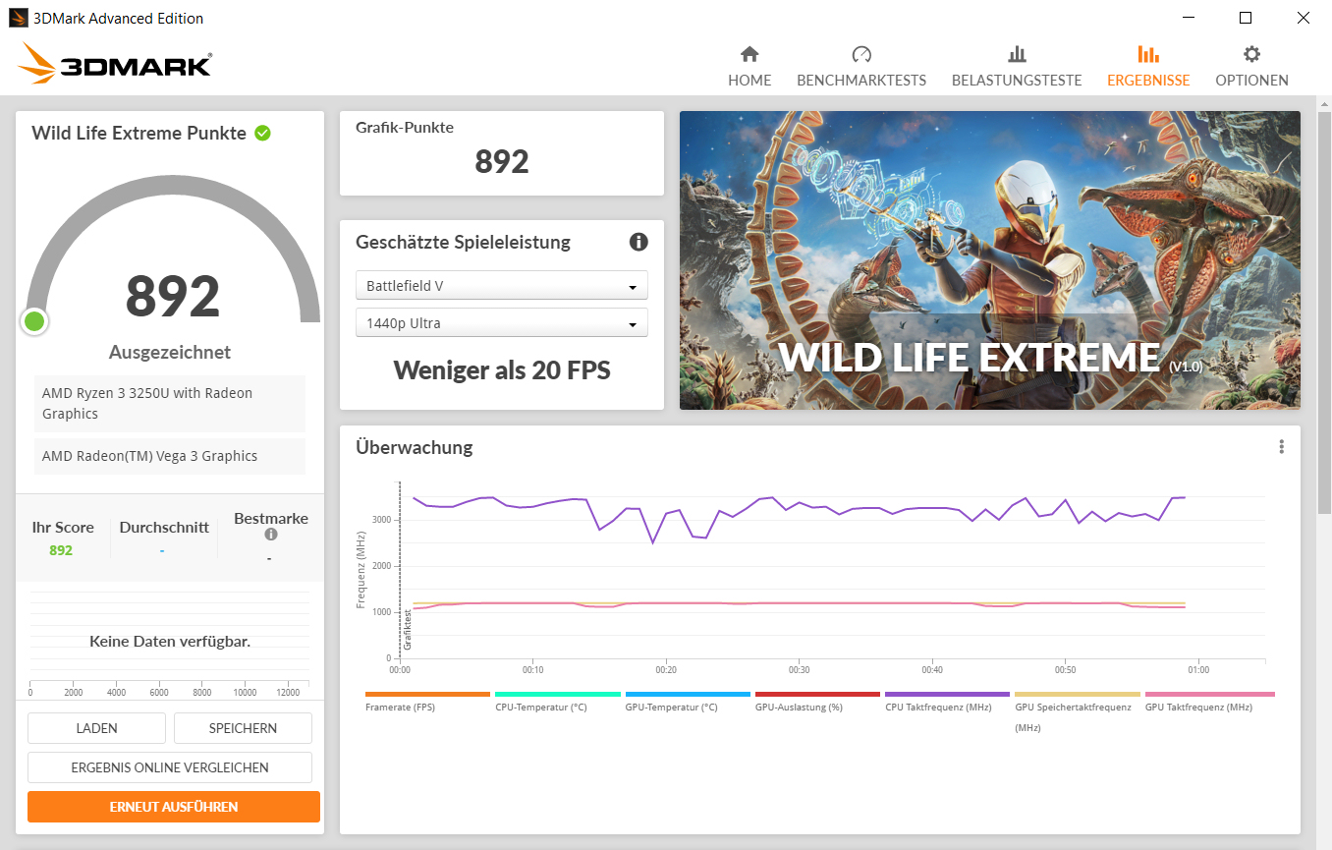
Task: Click the green validation checkmark icon
Action: (x=262, y=133)
